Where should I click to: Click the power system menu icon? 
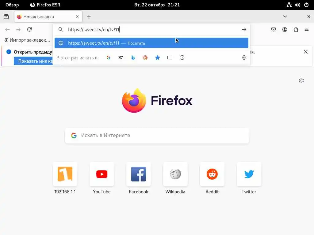pos(306,5)
